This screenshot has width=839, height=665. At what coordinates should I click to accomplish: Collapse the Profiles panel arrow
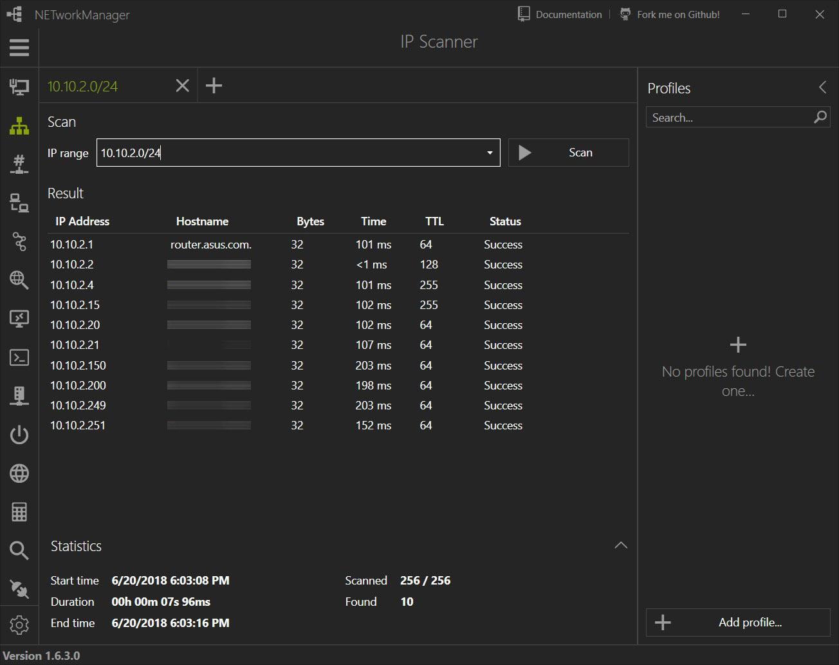coord(822,88)
